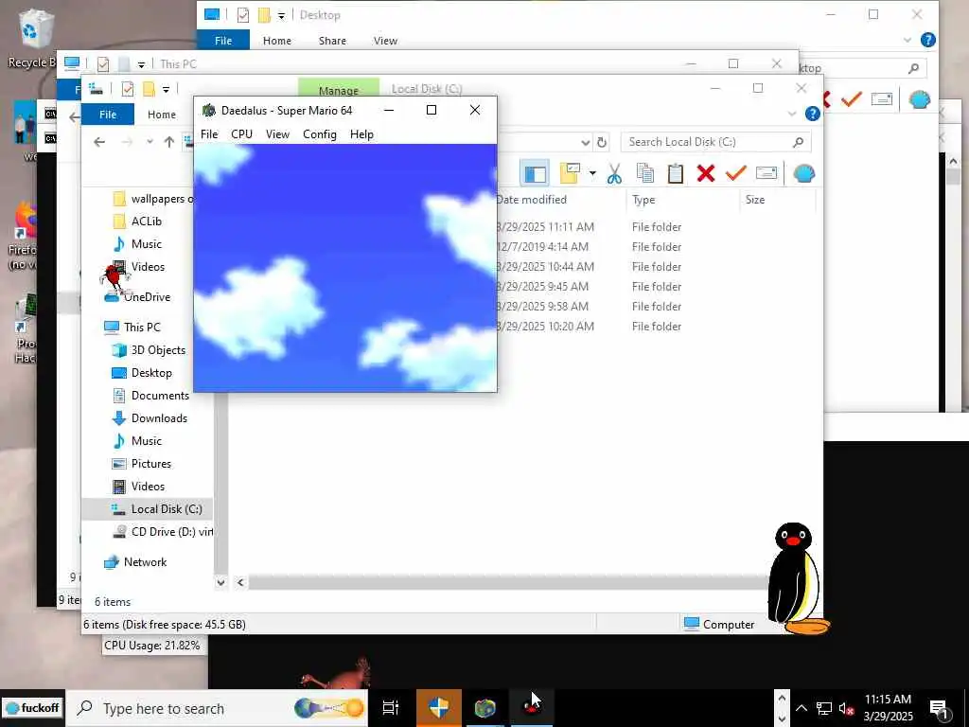This screenshot has height=727, width=969.
Task: Open the dropdown arrow beside the new folder icon
Action: coord(592,173)
